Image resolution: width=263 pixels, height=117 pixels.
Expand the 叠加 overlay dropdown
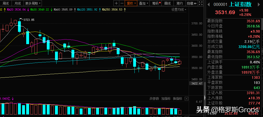(x=144, y=3)
